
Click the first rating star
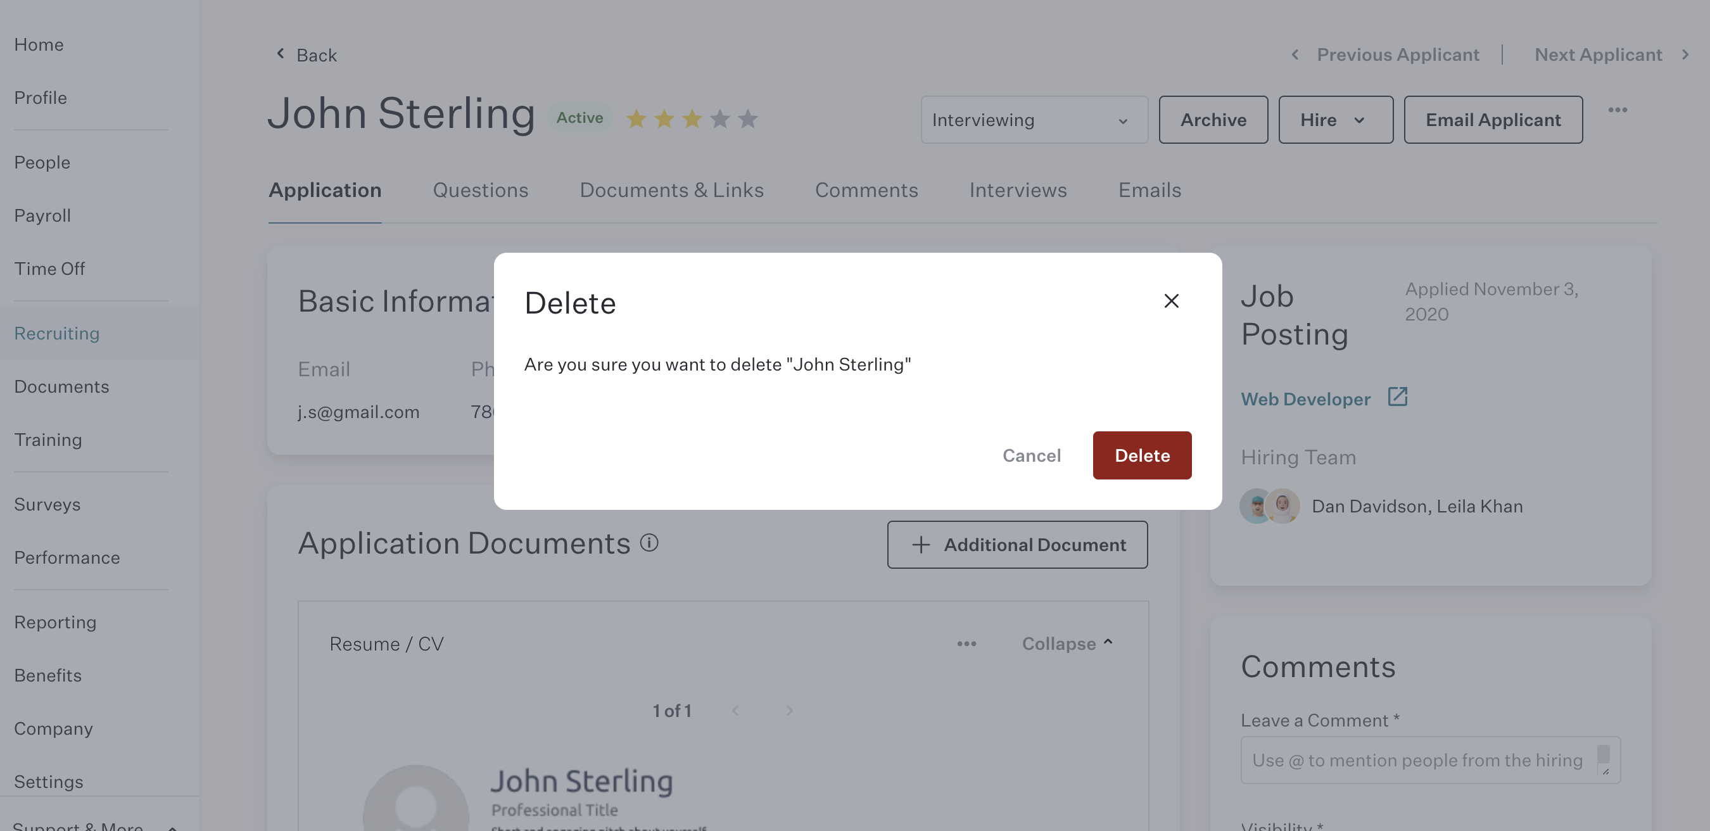(x=636, y=119)
